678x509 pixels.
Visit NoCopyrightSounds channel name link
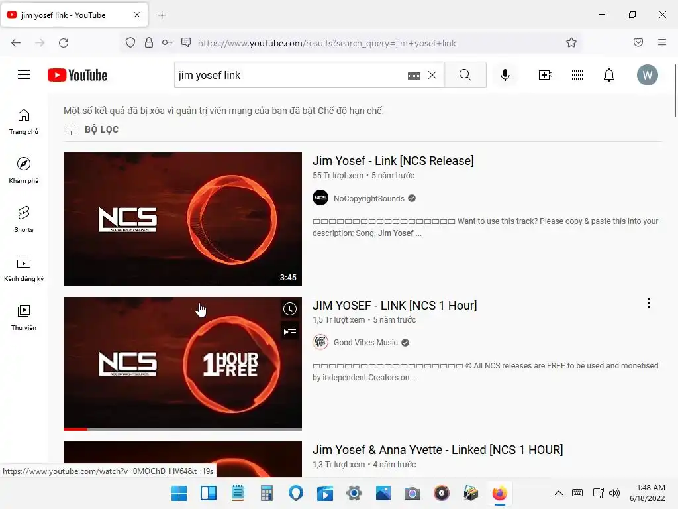369,198
